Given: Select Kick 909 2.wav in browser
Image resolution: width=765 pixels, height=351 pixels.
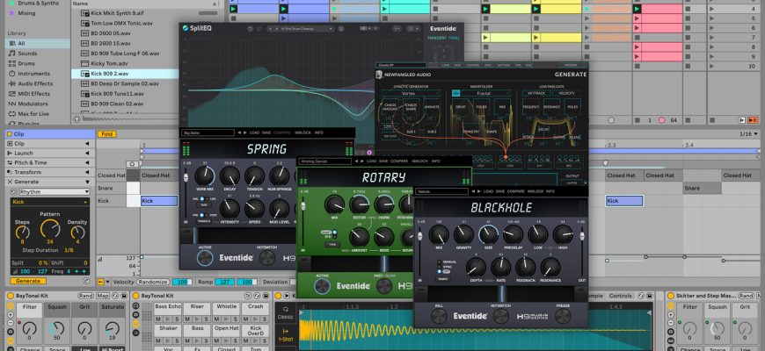Looking at the screenshot, I should click(110, 74).
